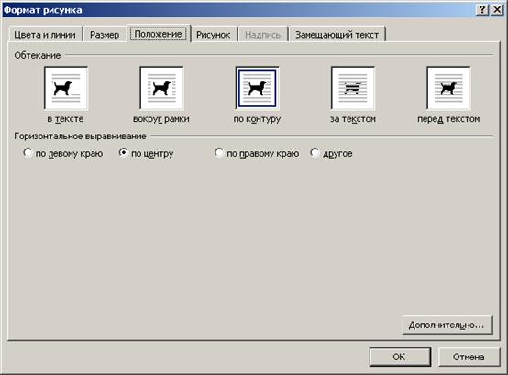The image size is (508, 375).
Task: Select the 'в тексте' wrapping icon
Action: tap(66, 88)
